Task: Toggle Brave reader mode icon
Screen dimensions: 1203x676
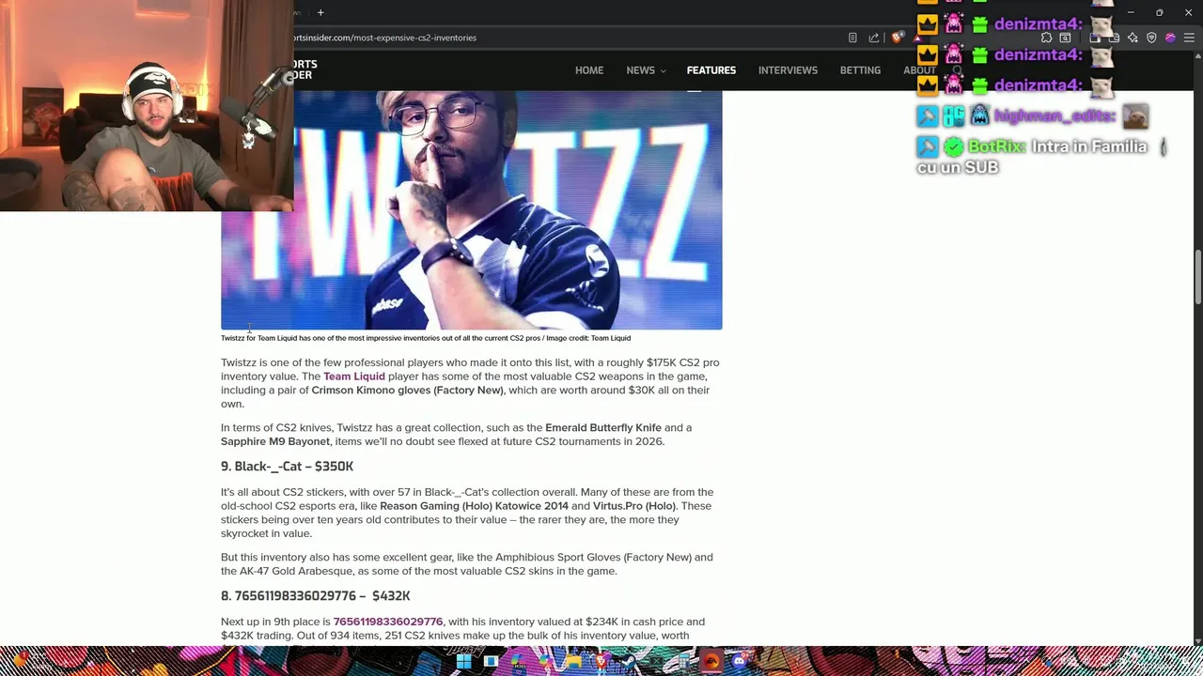Action: point(852,38)
